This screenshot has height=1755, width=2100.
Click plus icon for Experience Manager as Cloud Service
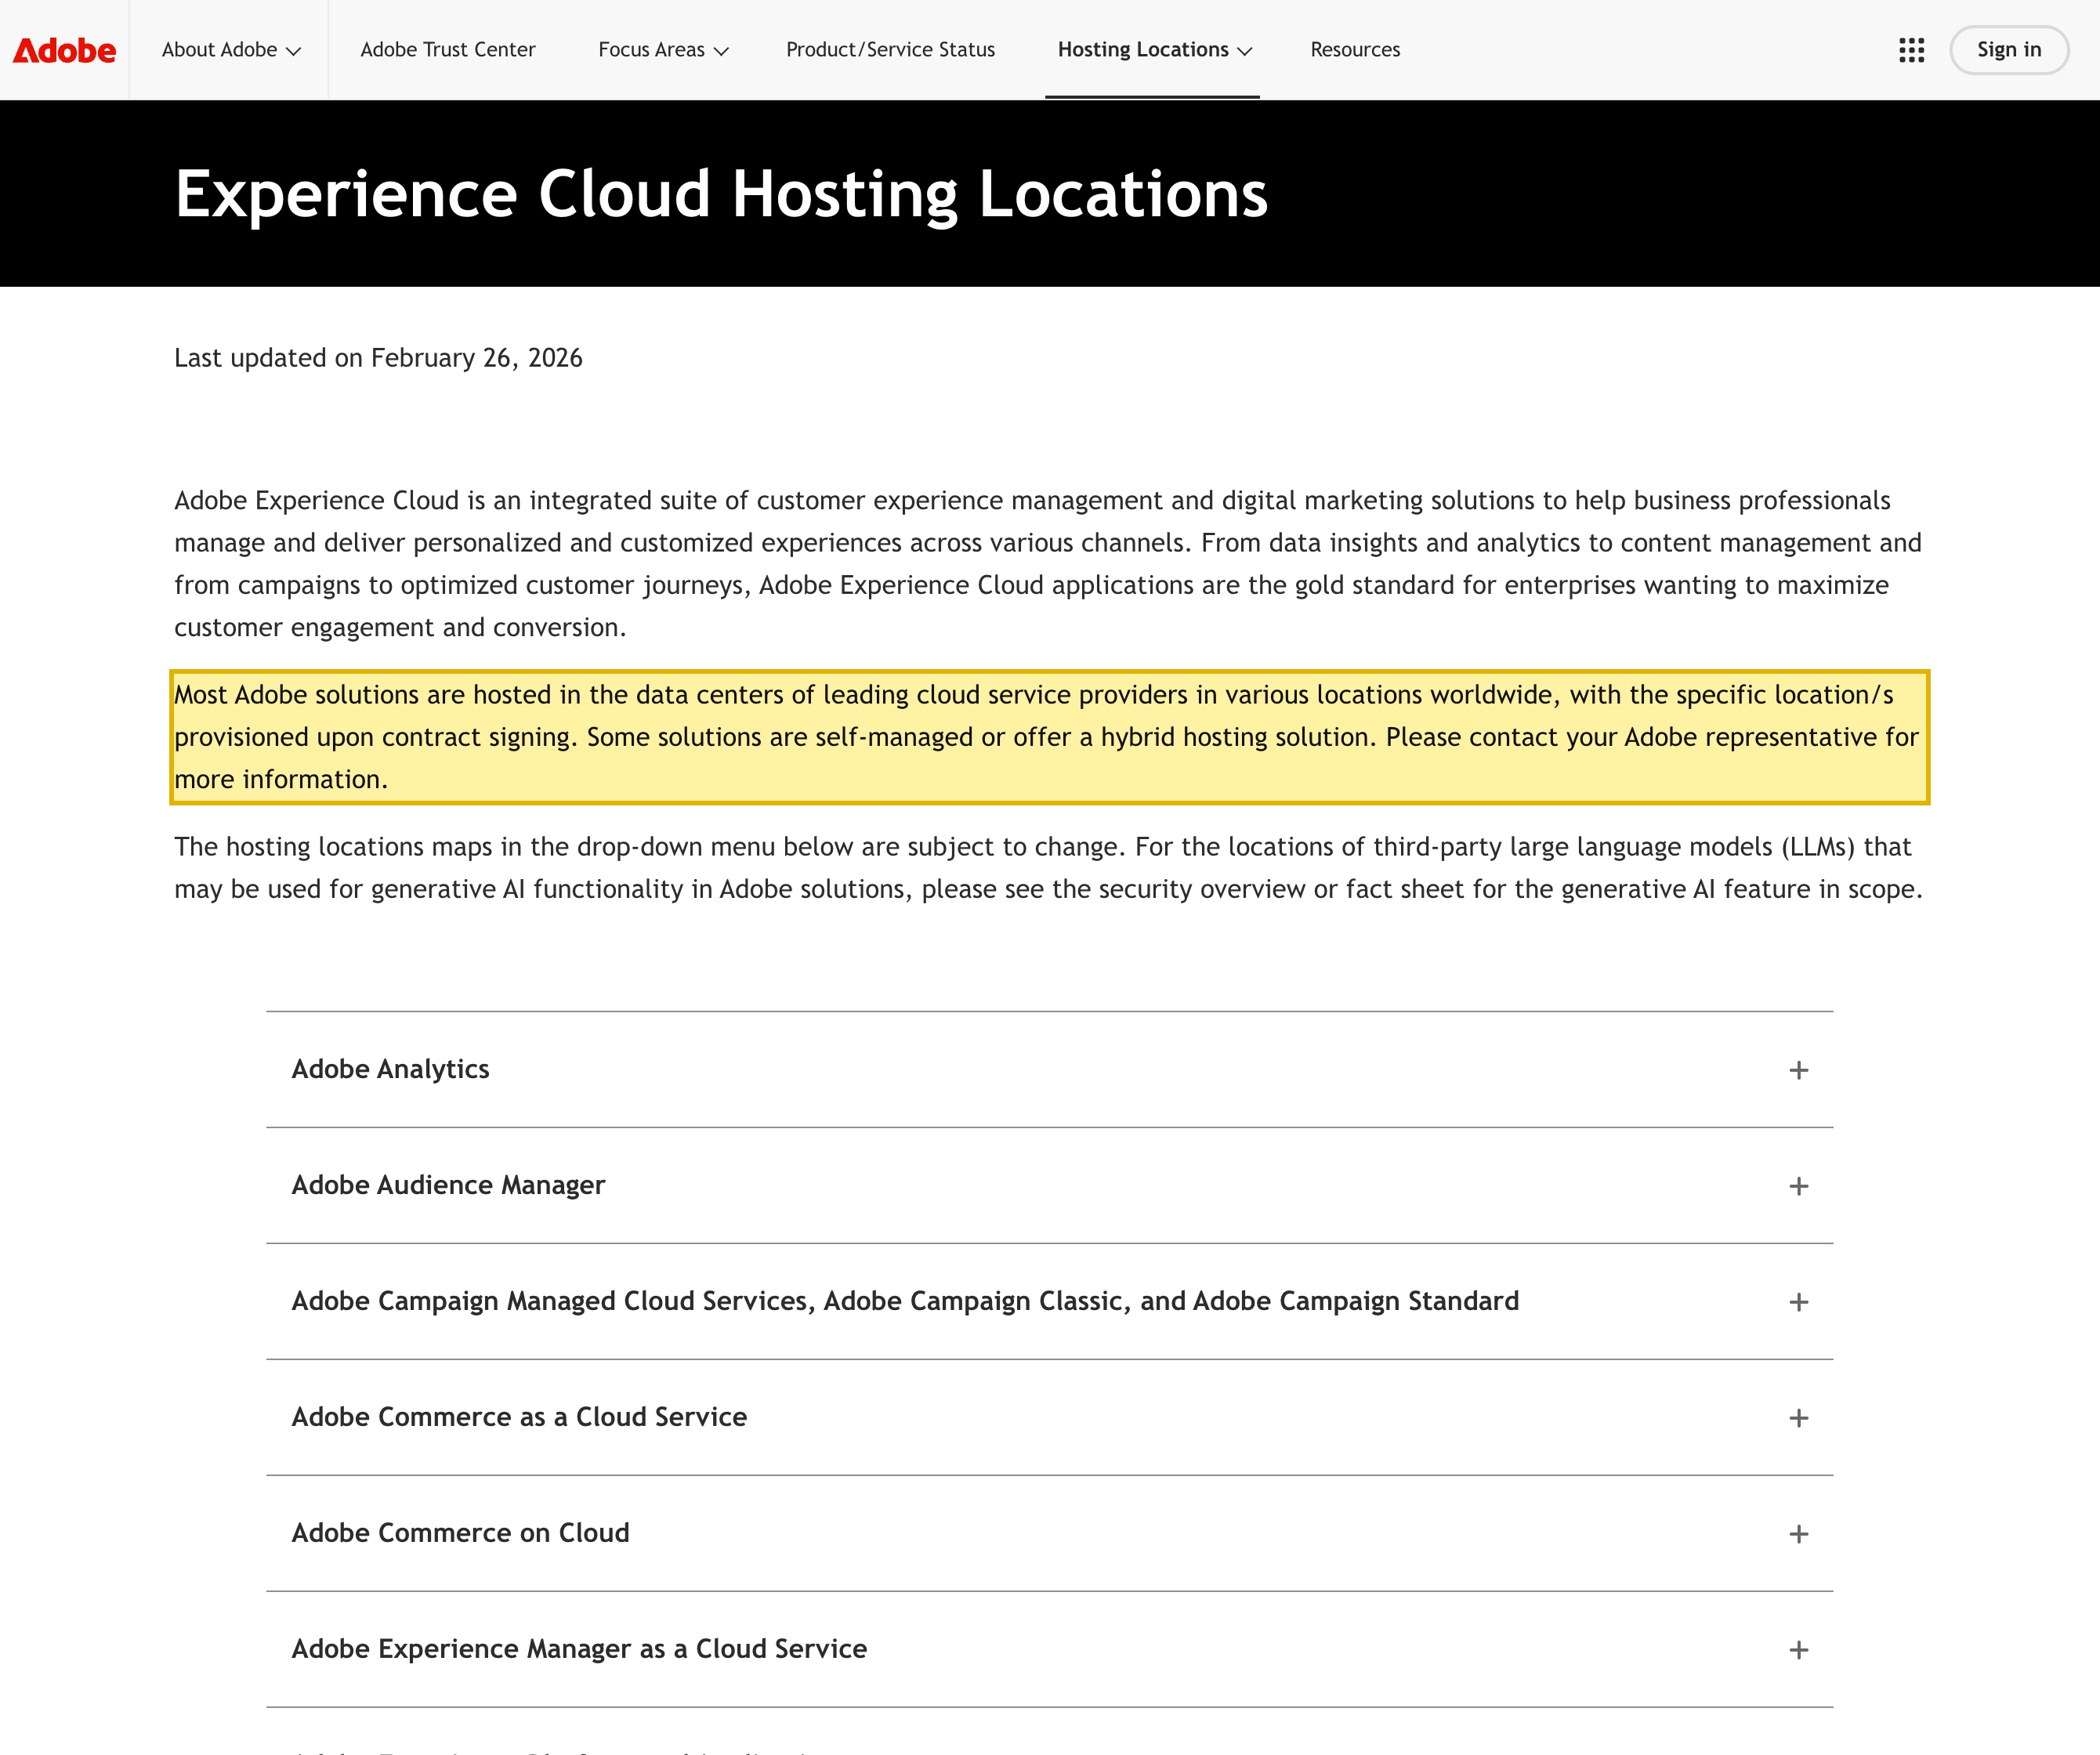[x=1798, y=1650]
